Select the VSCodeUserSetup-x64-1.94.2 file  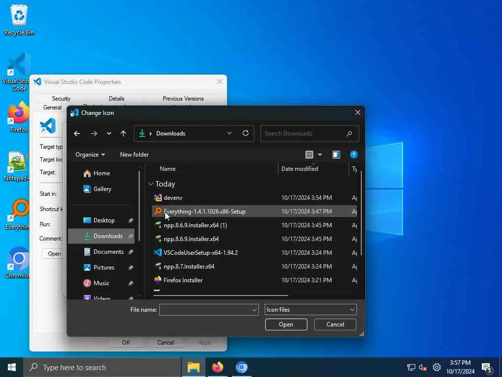254,253
